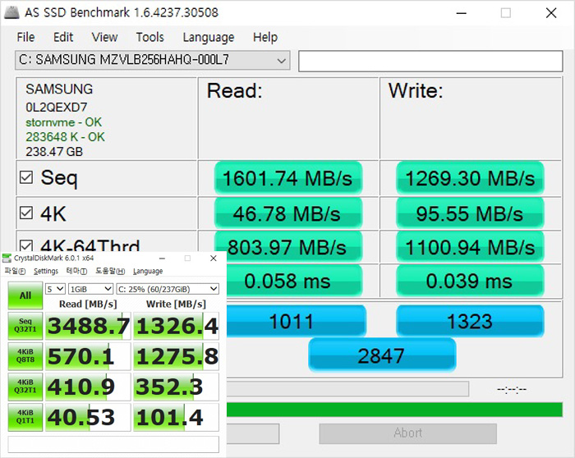Toggle the 4K-64Thrd test checkbox
This screenshot has width=575, height=458.
26,245
